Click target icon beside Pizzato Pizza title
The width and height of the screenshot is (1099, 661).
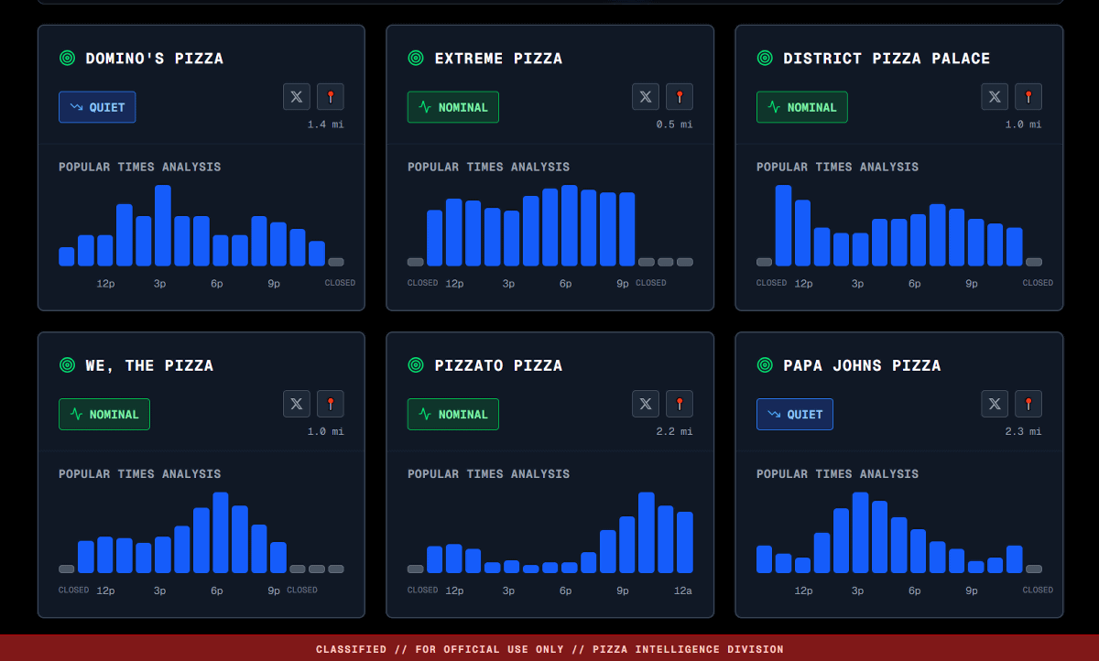point(416,365)
